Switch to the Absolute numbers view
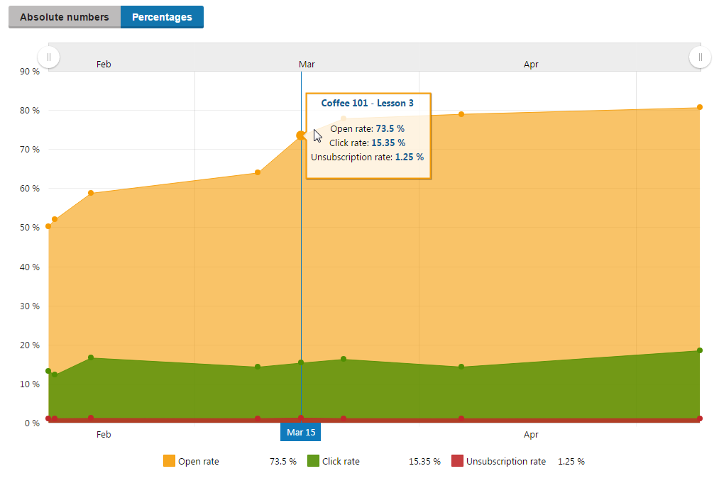719x483 pixels. click(x=64, y=16)
